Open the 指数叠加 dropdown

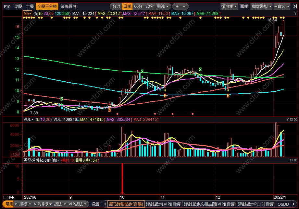click(x=261, y=6)
